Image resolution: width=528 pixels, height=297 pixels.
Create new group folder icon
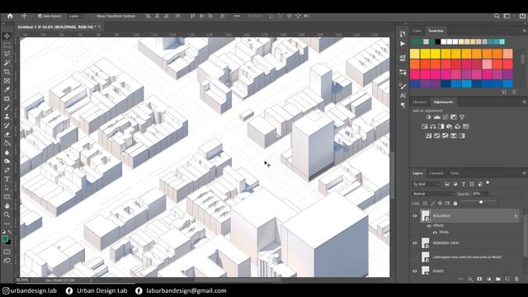pyautogui.click(x=498, y=279)
